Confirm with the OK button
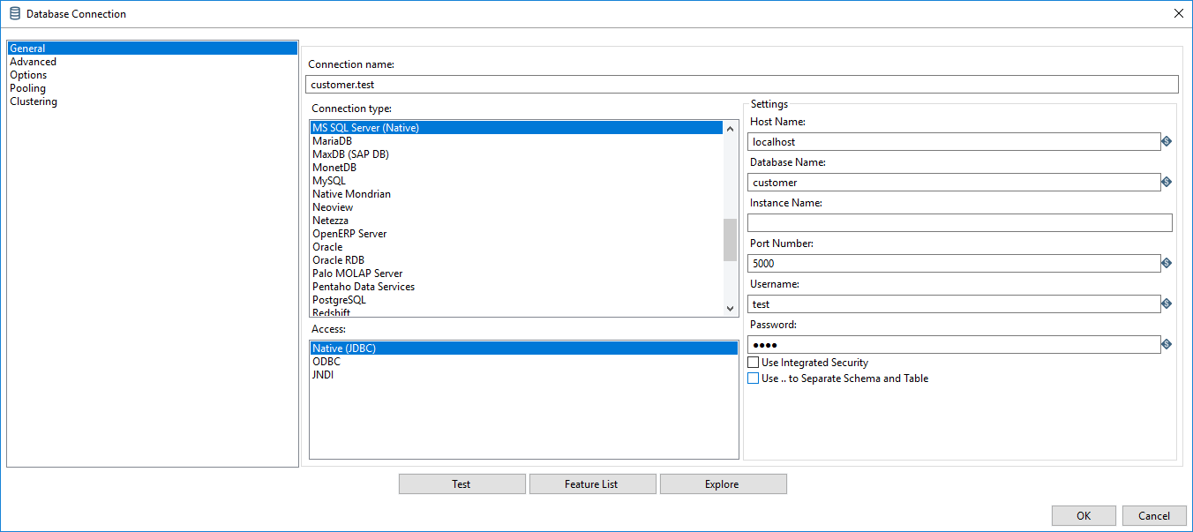Viewport: 1193px width, 532px height. click(1084, 516)
